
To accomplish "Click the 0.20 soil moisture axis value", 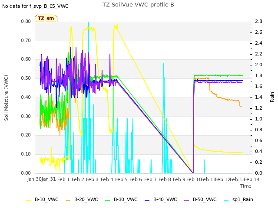I will click(26, 135).
